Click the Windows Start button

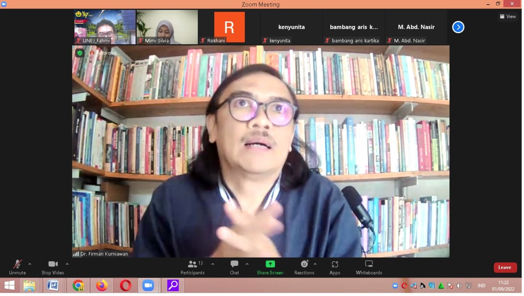coord(9,285)
